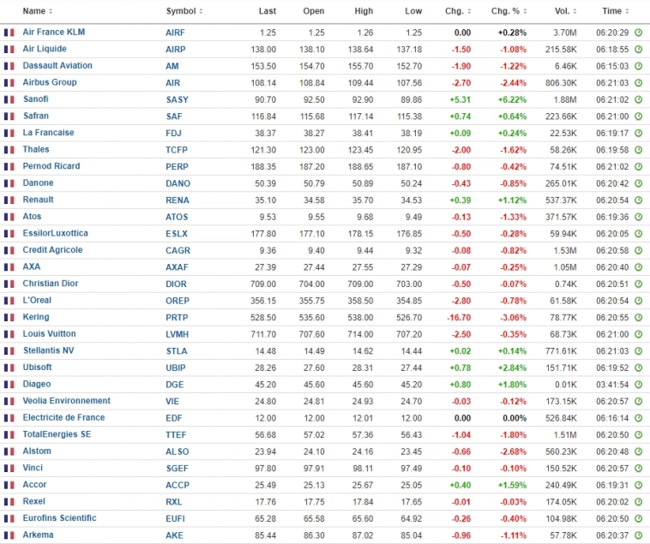This screenshot has width=650, height=544.
Task: Click the clock icon in the Renault row
Action: 638,200
